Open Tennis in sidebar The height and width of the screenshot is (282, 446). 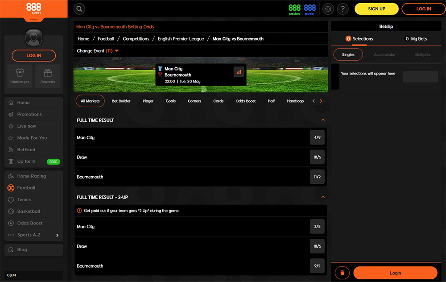coord(34,199)
